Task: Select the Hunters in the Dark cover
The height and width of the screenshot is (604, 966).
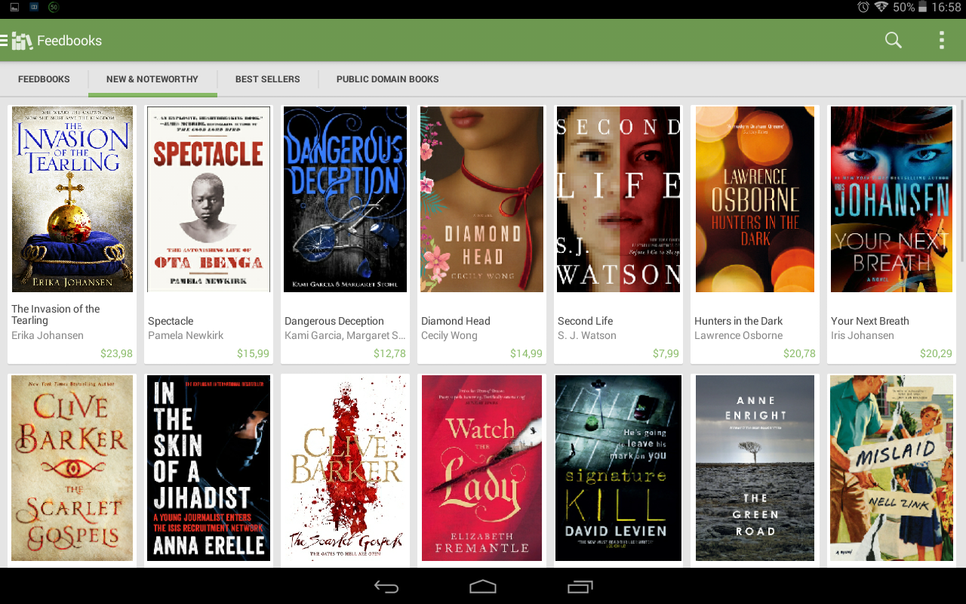Action: (x=755, y=199)
